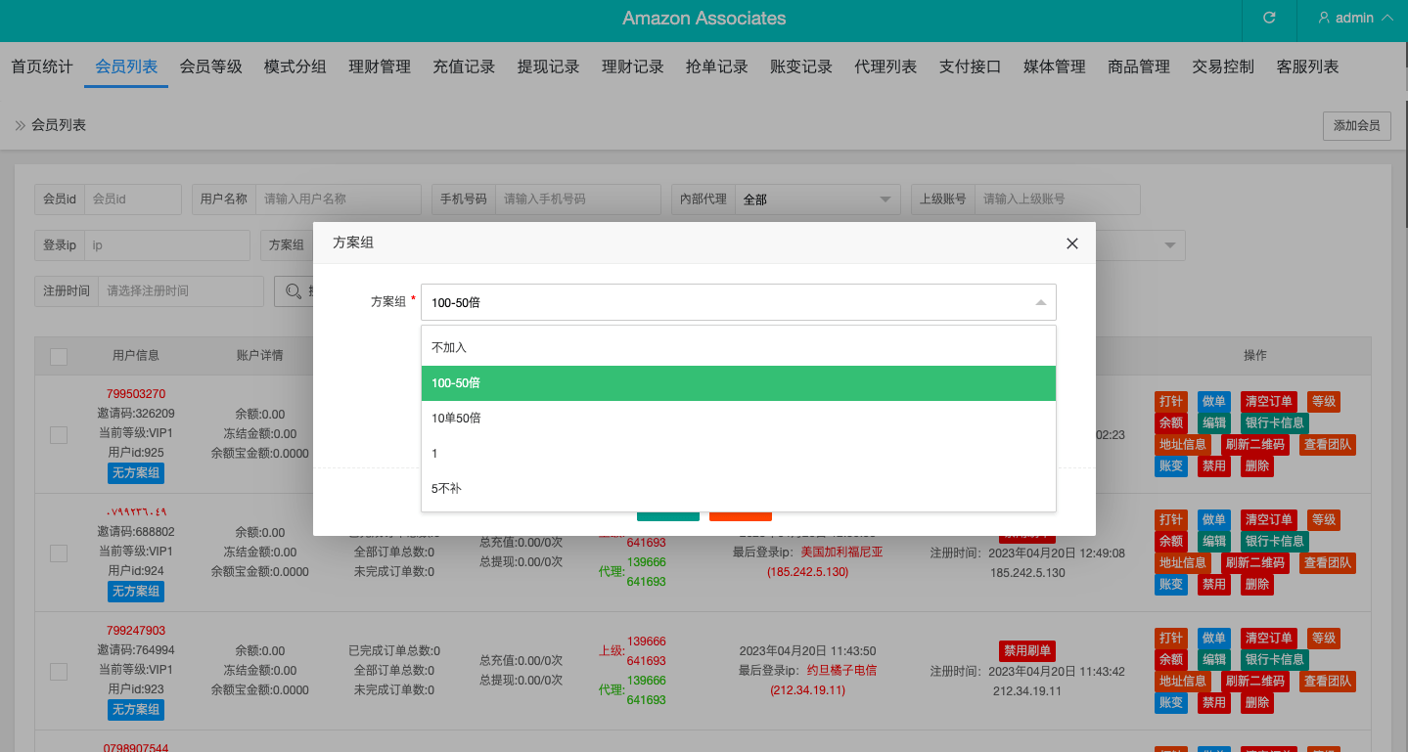Click the 会员id input field
Viewport: 1408px width, 752px height.
pos(132,199)
